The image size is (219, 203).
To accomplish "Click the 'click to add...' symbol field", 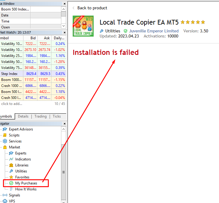I will pyautogui.click(x=12, y=104).
